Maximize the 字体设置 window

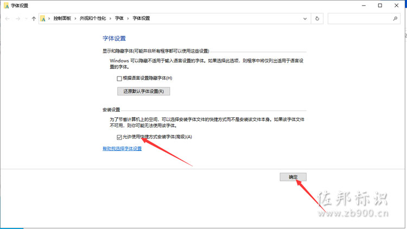pyautogui.click(x=380, y=5)
